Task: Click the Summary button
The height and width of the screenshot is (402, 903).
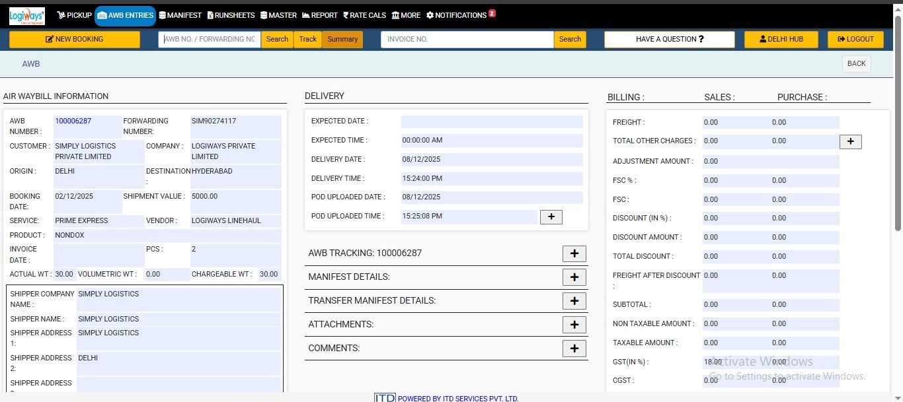Action: [x=342, y=40]
